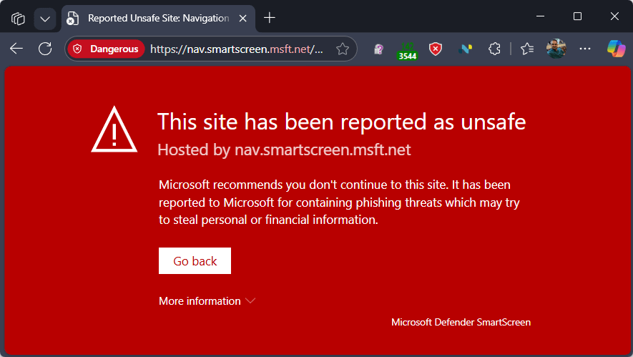Click the user profile avatar
Screen dimensions: 633x357
click(556, 49)
